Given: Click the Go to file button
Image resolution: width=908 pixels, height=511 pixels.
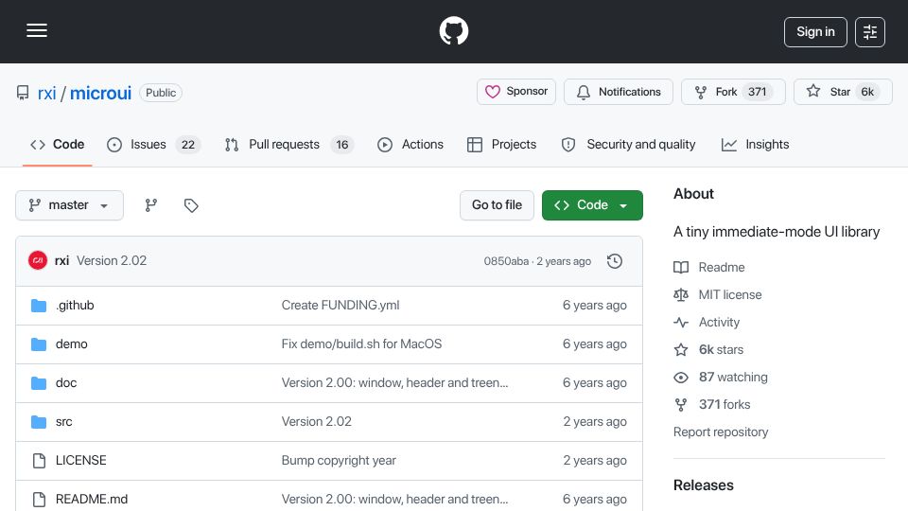Looking at the screenshot, I should click(497, 205).
